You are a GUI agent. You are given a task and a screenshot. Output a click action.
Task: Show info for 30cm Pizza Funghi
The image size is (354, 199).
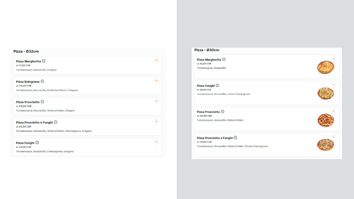tap(217, 85)
